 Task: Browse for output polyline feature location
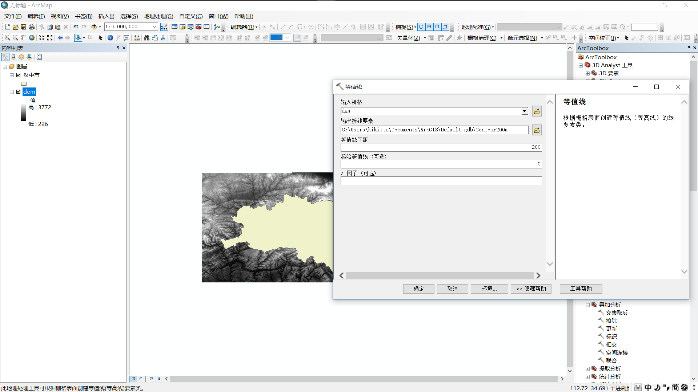click(537, 130)
